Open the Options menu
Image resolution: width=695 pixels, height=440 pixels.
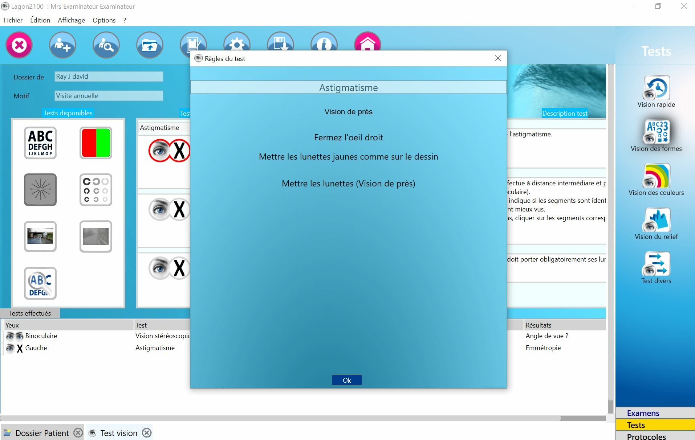coord(104,20)
